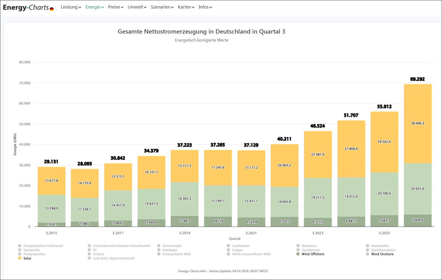Open the Leistung dropdown menu

point(71,7)
